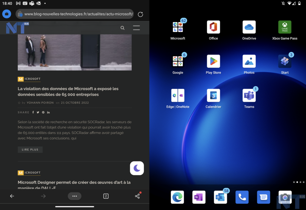306x210 pixels.
Task: Open Messages from the dock
Action: click(x=264, y=197)
